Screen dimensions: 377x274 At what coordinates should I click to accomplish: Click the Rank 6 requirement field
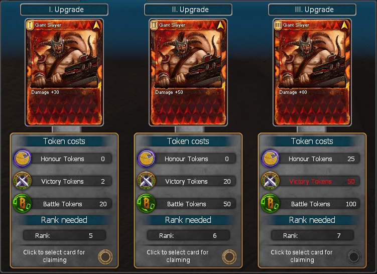point(189,235)
